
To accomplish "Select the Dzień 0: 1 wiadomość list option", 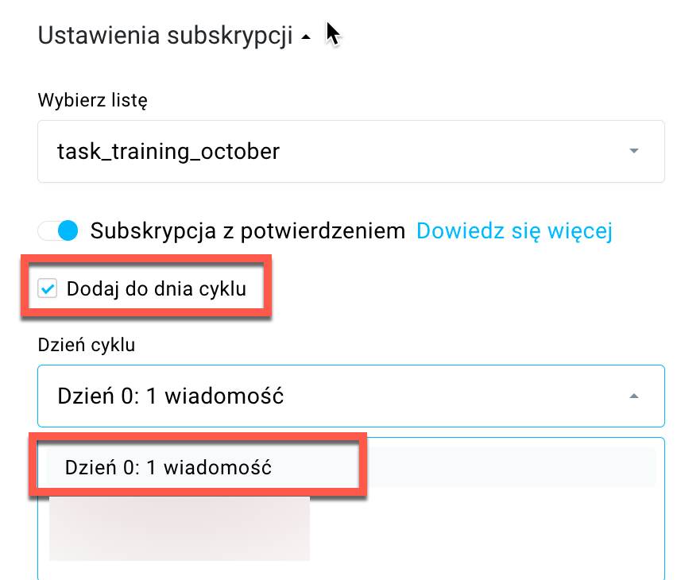I will coord(168,467).
